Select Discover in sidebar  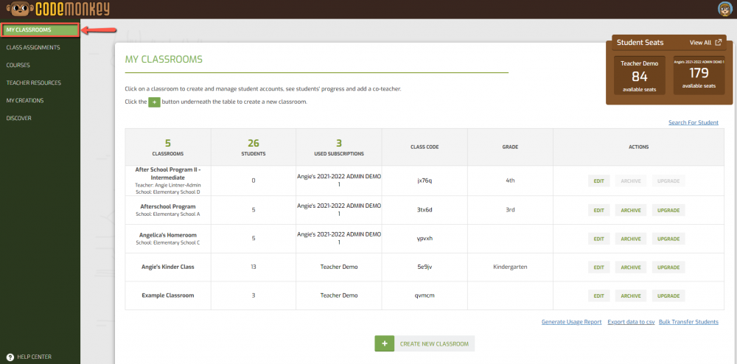(x=19, y=119)
